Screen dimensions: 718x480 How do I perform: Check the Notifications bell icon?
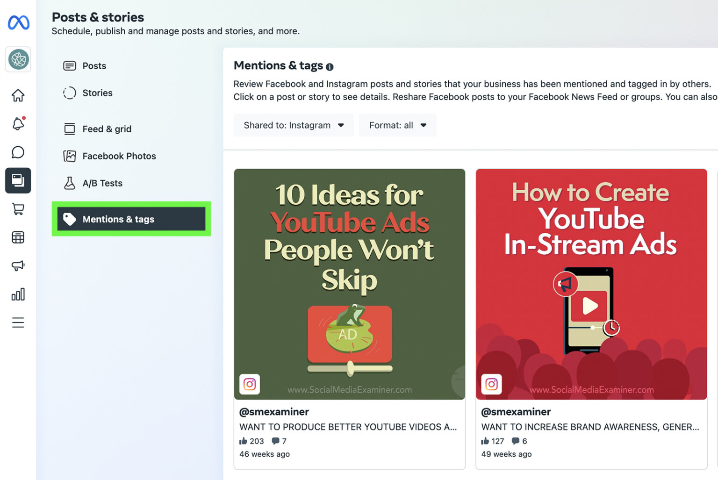18,123
